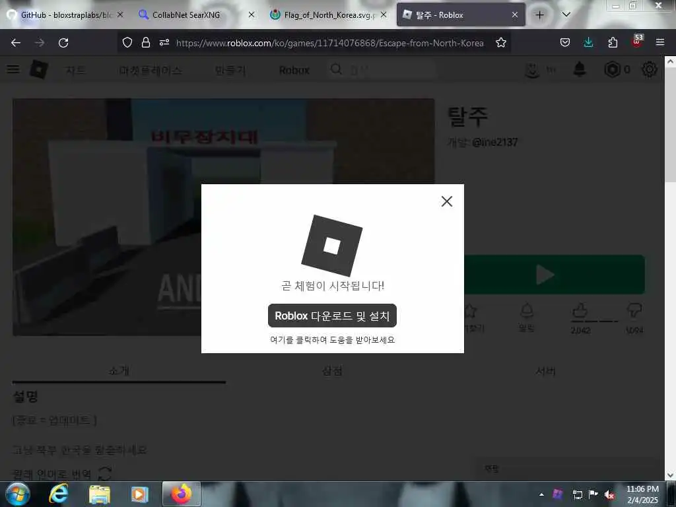The width and height of the screenshot is (676, 507).
Task: Select the 서버 Servers tab
Action: click(x=546, y=371)
